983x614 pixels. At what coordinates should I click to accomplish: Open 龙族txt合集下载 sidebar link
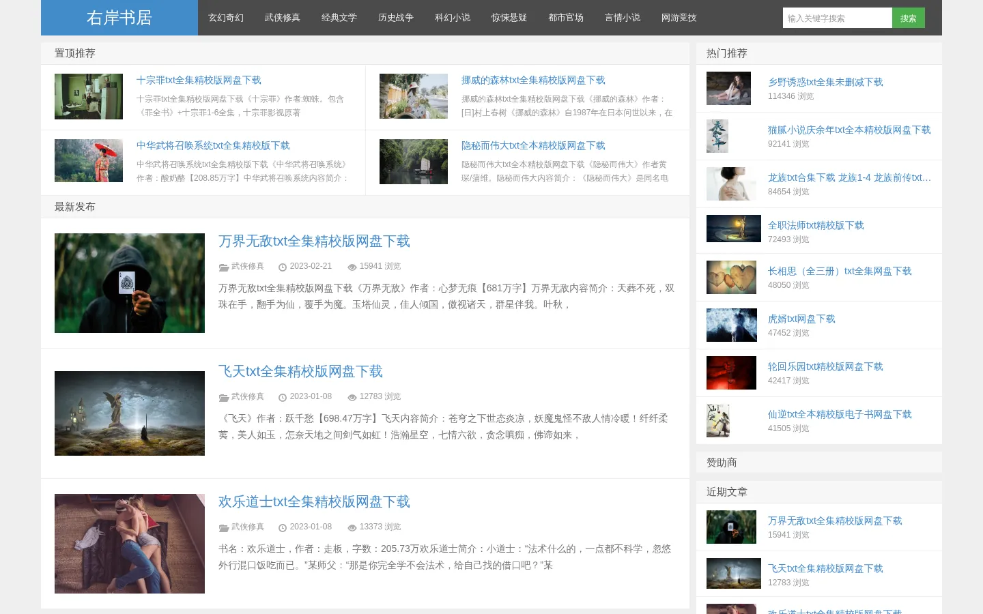849,177
